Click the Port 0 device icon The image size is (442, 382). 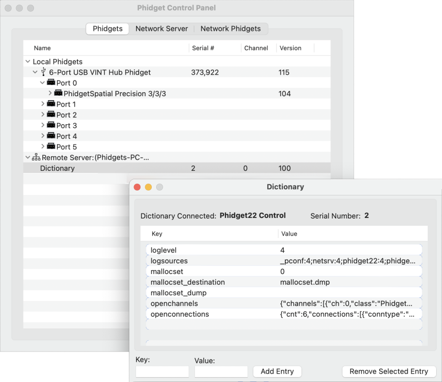point(52,82)
